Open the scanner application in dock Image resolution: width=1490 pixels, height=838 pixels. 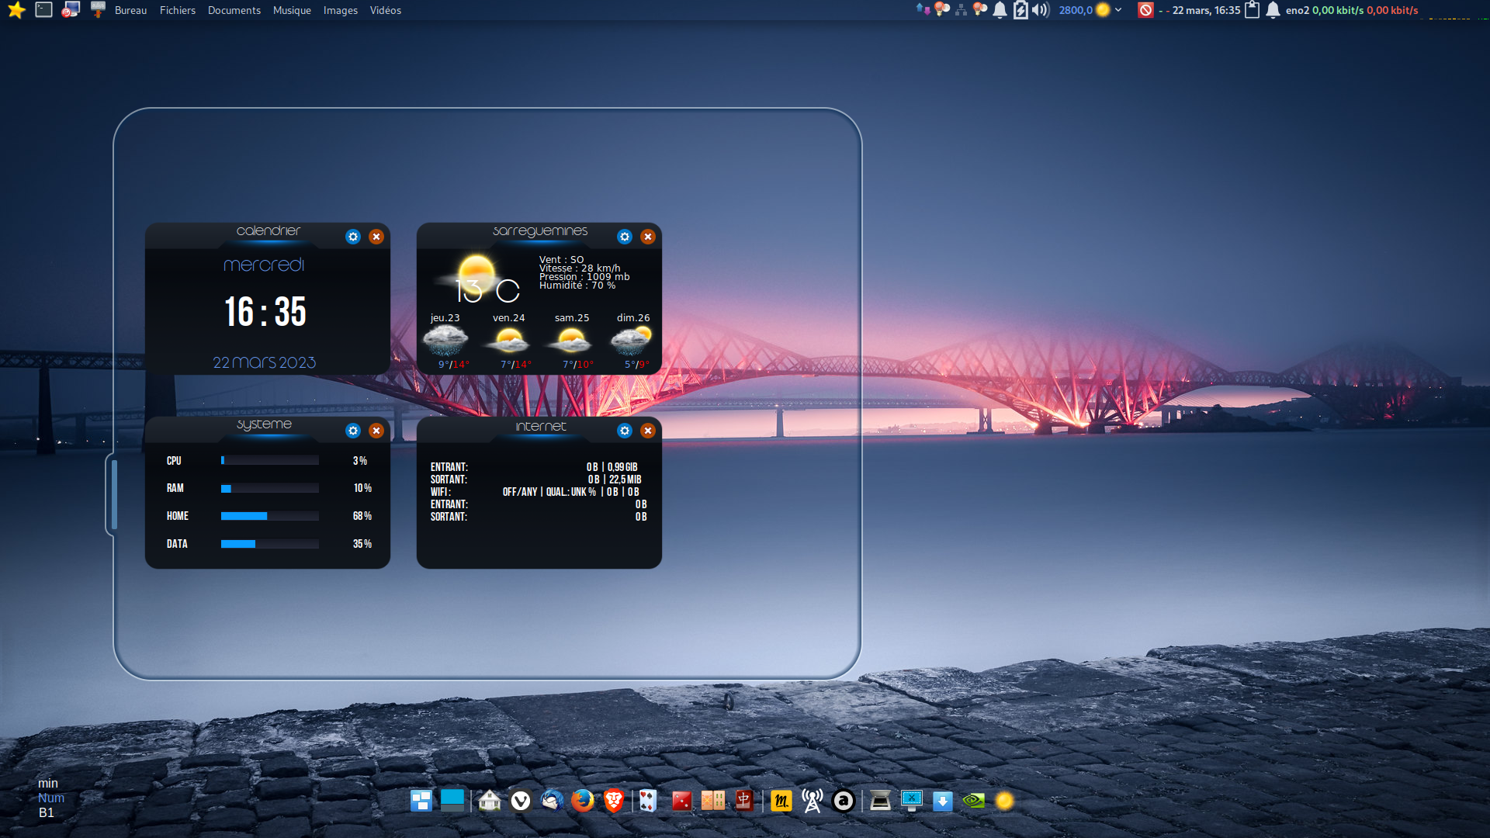click(880, 800)
